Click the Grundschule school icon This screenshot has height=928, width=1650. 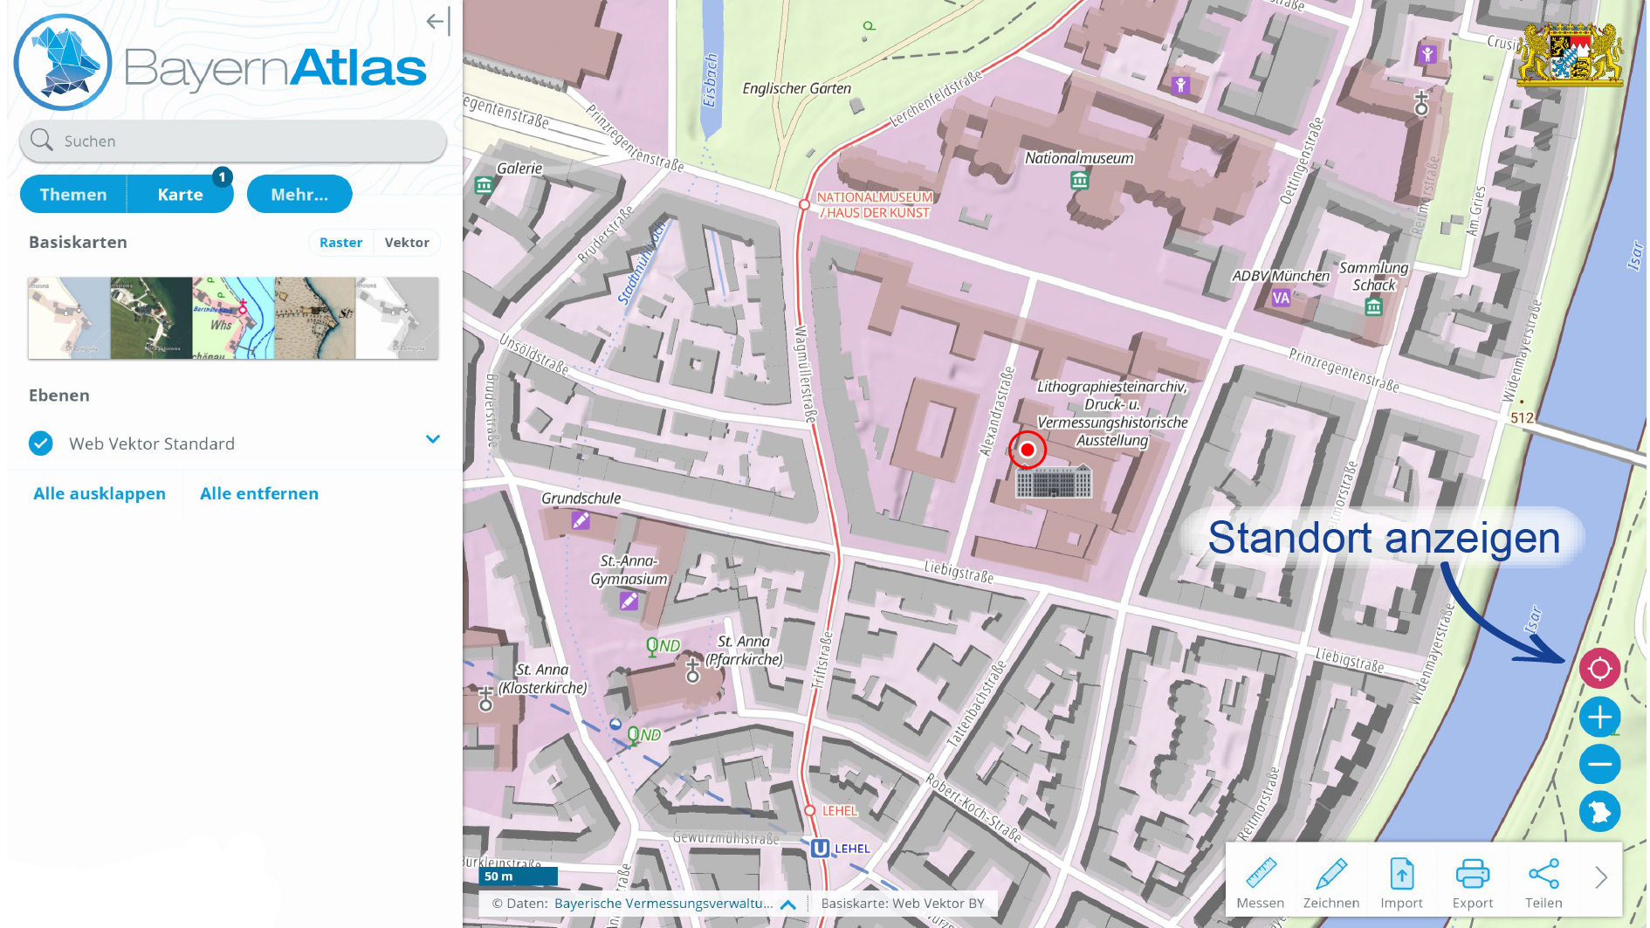581,521
